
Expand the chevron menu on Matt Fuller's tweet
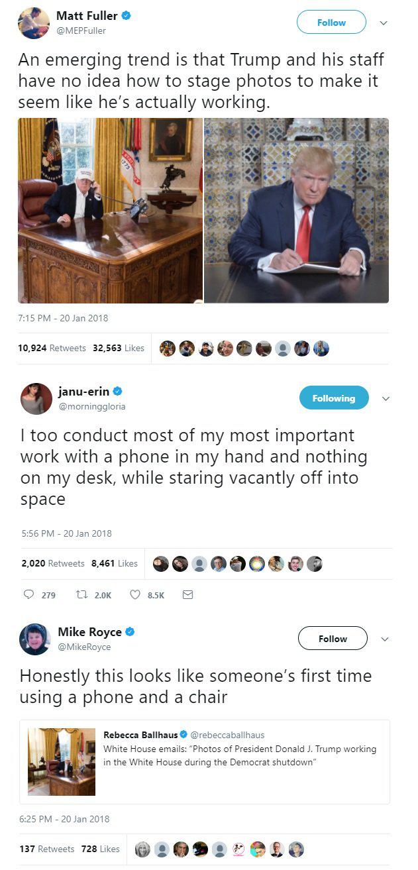[x=384, y=23]
